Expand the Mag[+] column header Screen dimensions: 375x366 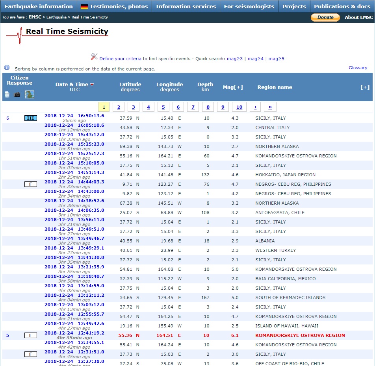[233, 87]
